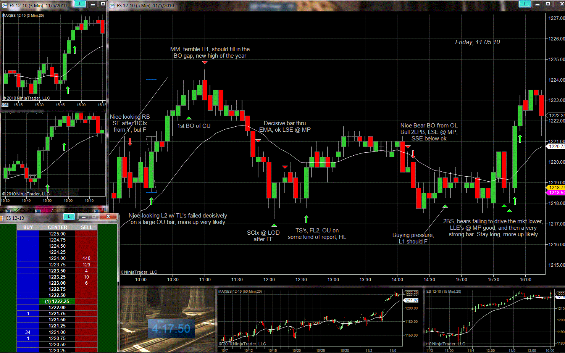Click the BUY column header in DOM
This screenshot has width=565, height=353.
click(x=28, y=227)
